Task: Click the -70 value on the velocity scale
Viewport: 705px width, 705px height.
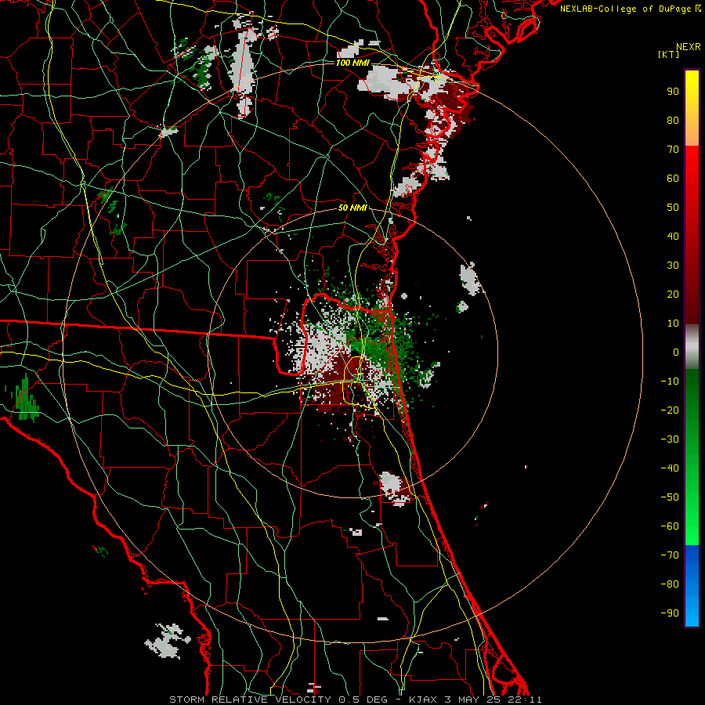Action: coord(670,555)
